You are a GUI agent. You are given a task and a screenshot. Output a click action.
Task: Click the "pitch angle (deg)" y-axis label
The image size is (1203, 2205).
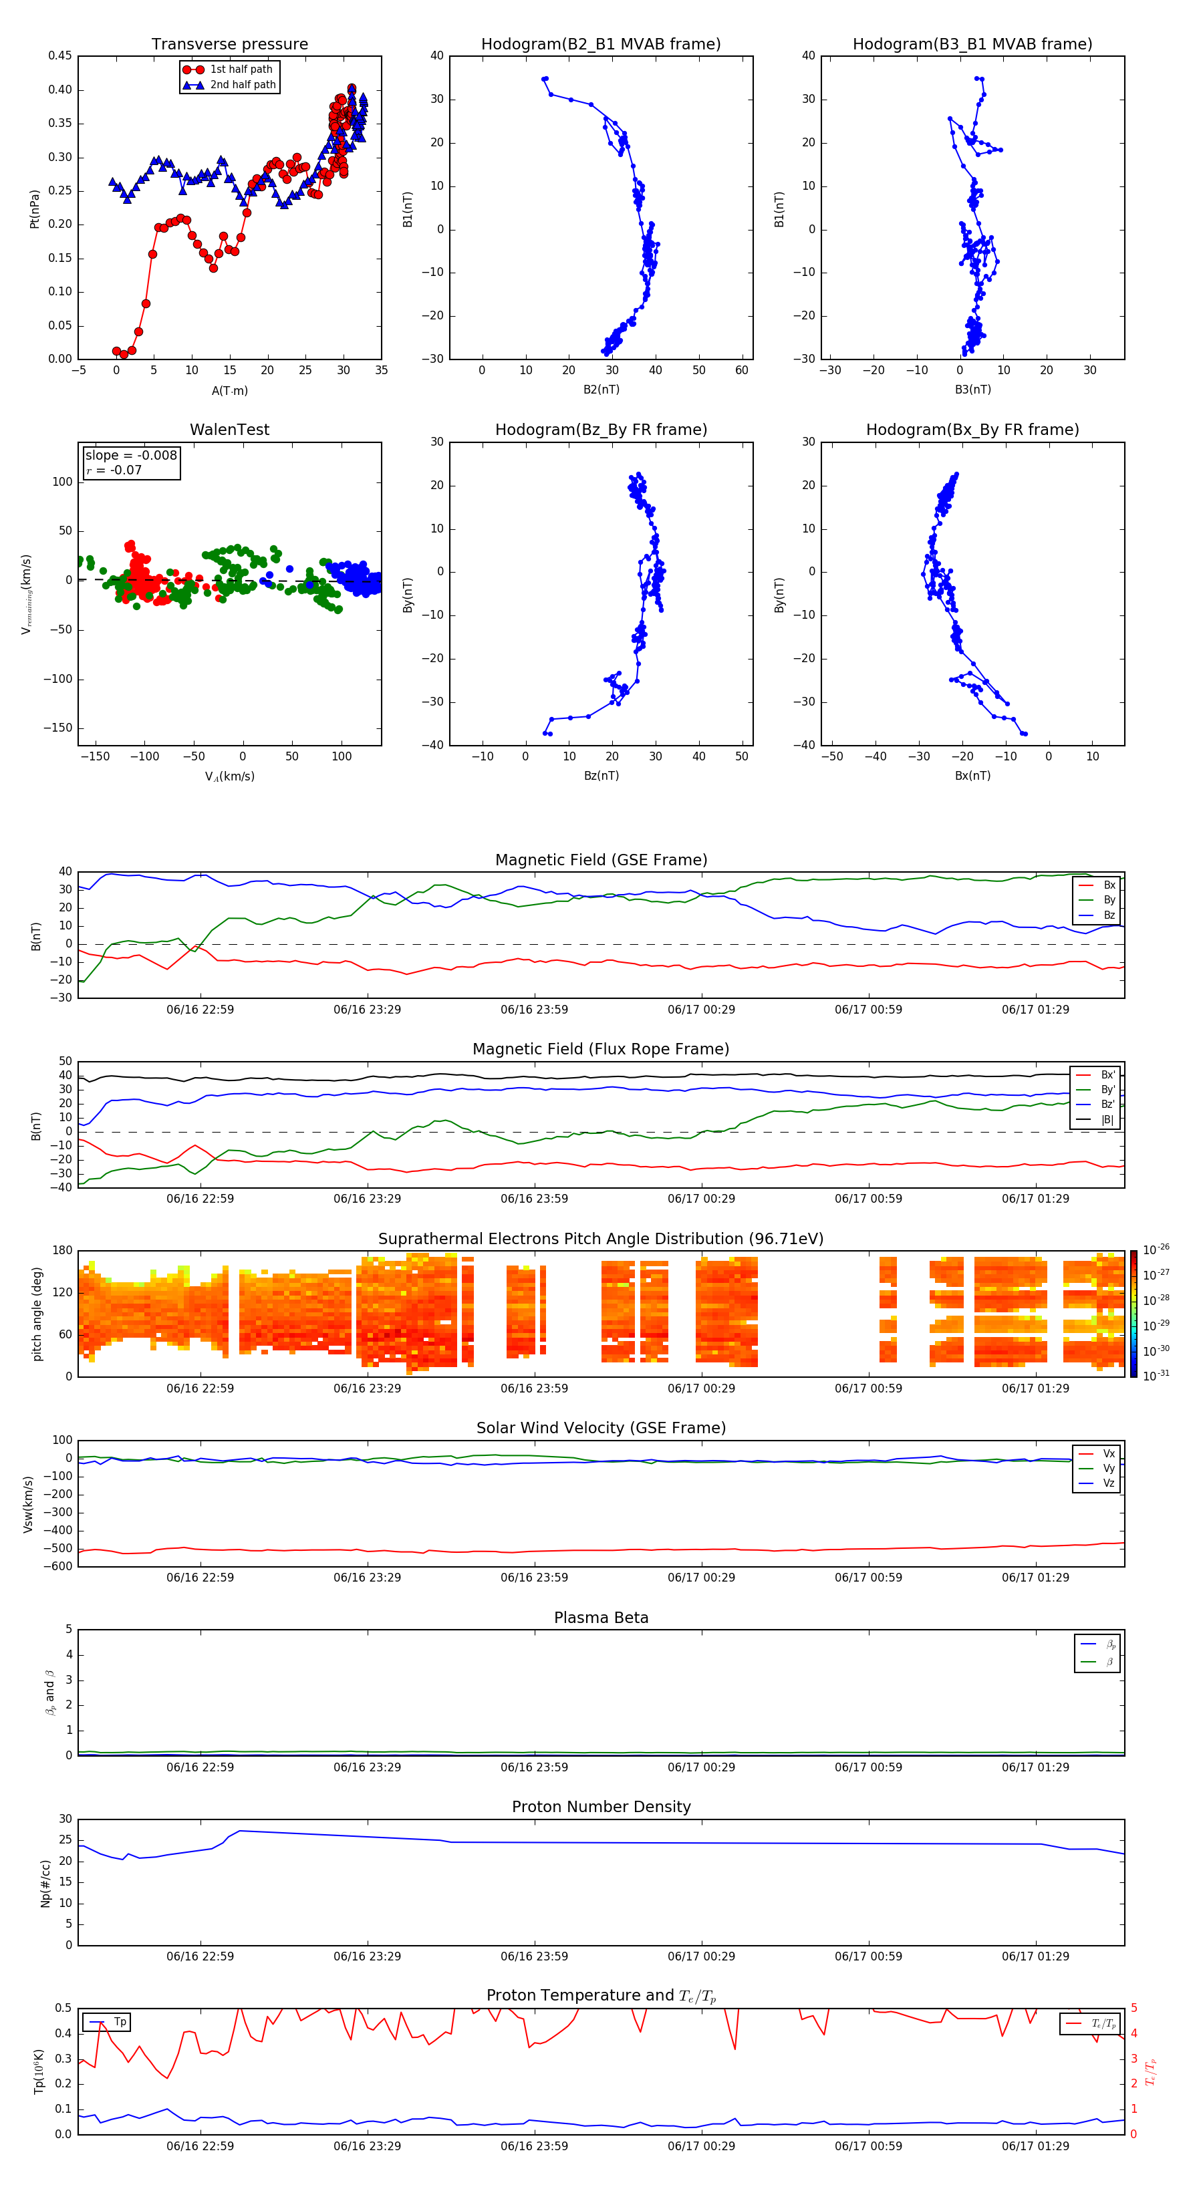[37, 1314]
